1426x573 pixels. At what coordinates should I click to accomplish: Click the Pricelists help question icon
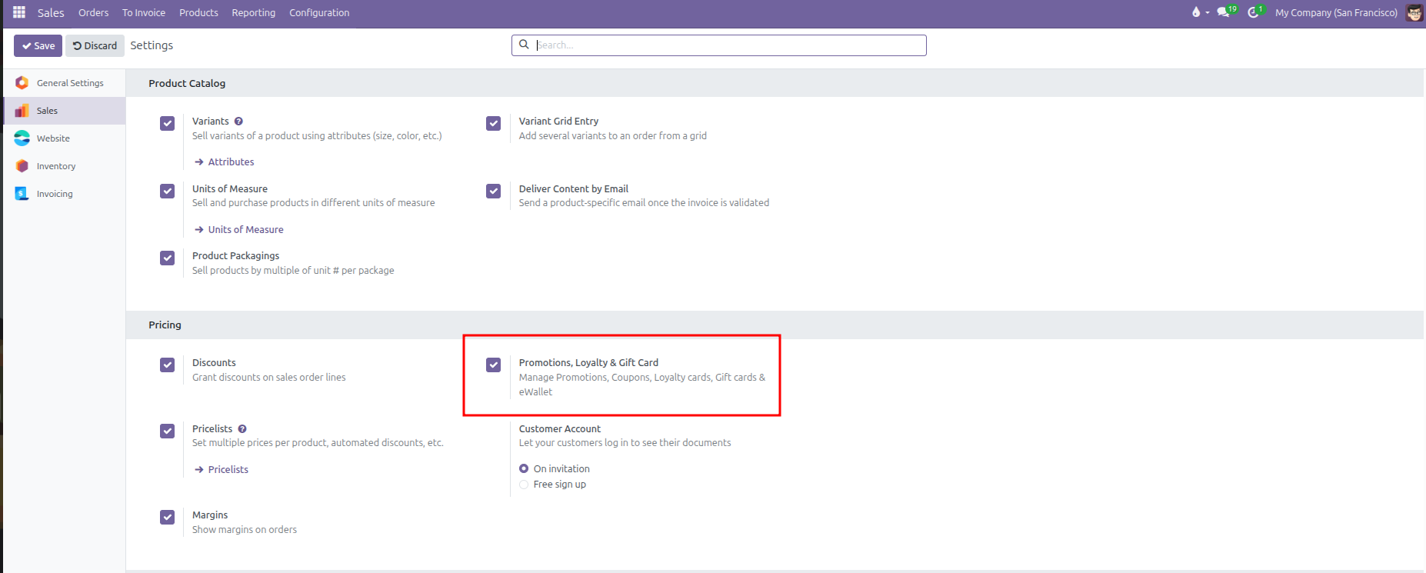coord(242,429)
